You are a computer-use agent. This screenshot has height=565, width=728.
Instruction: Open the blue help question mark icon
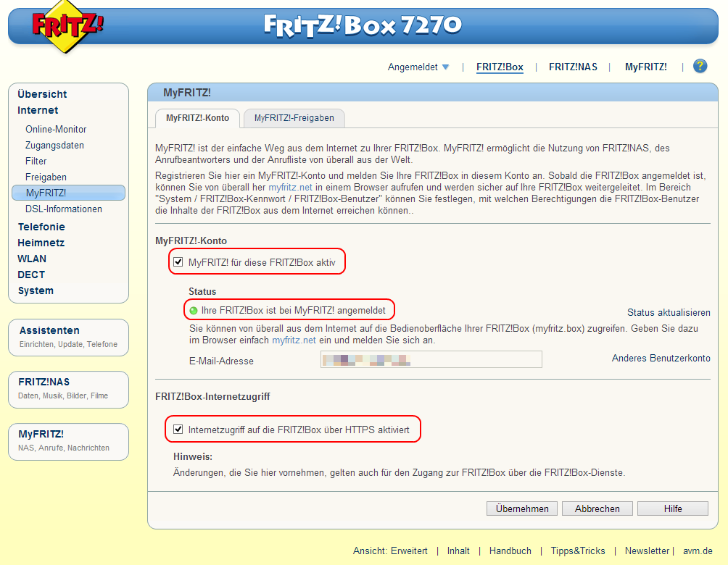point(700,67)
